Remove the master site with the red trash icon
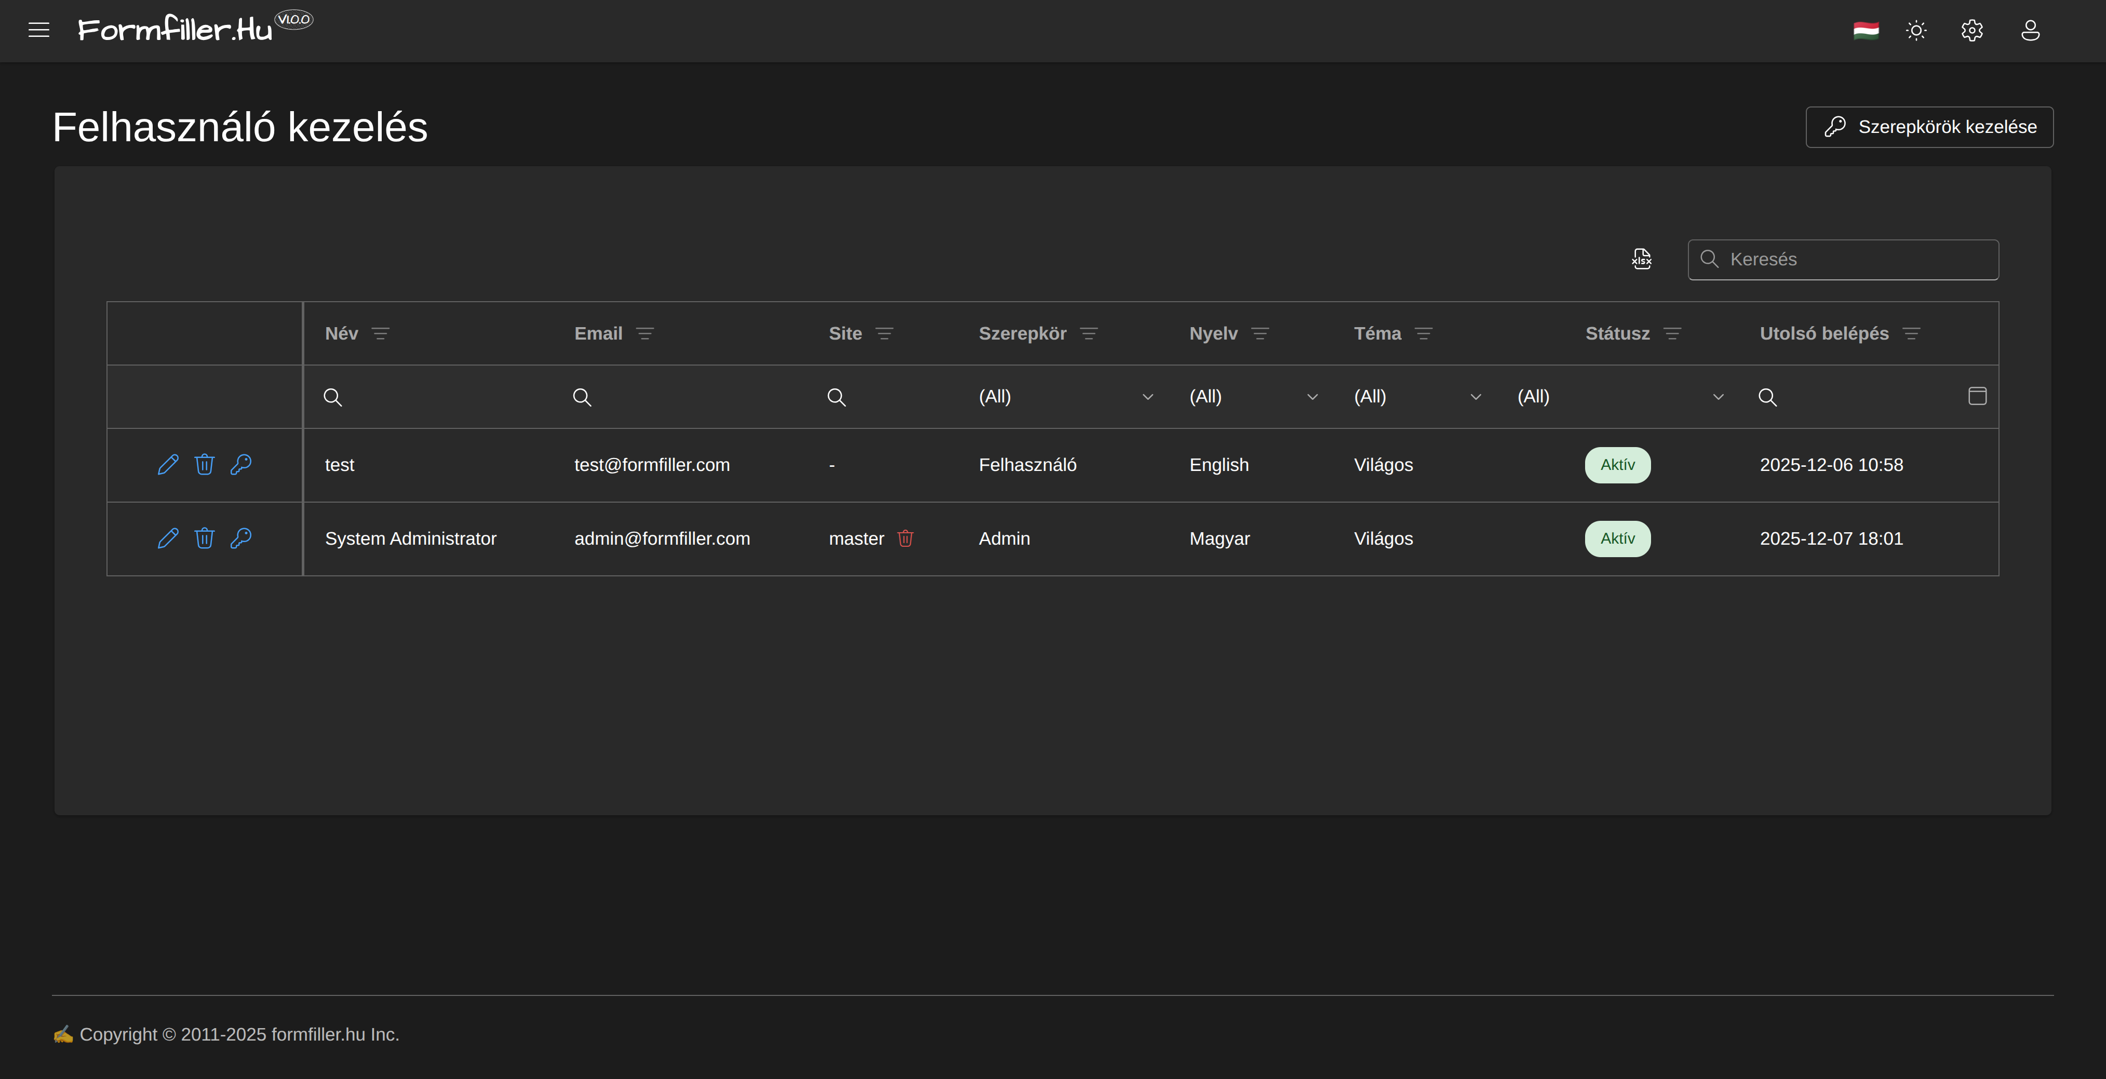 [905, 538]
